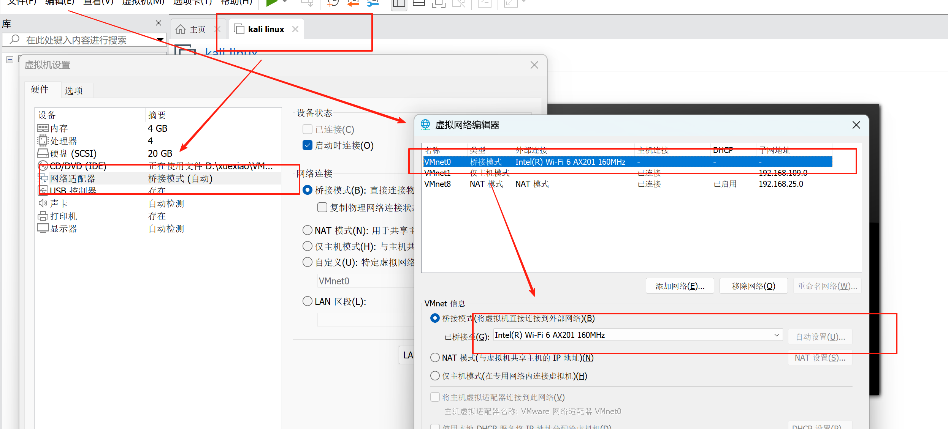Enable 复制物理网络连接状态 checkbox
948x429 pixels.
(x=322, y=207)
